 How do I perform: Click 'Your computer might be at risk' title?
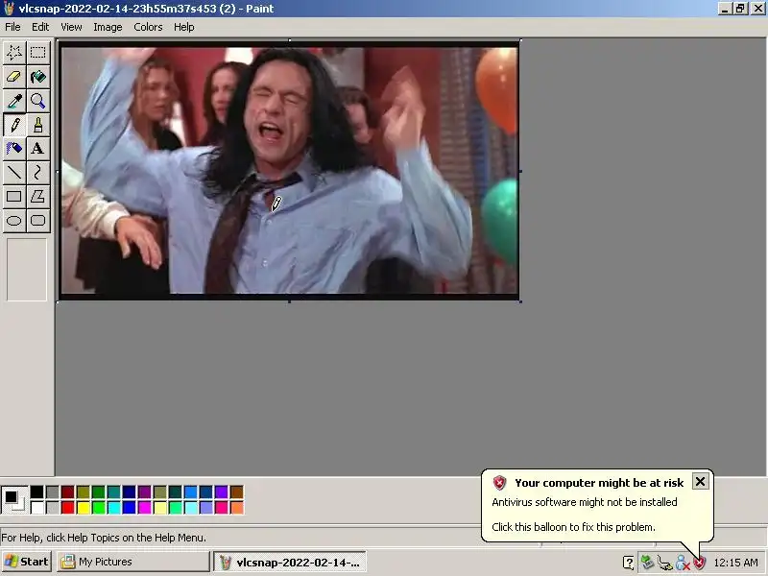[599, 483]
